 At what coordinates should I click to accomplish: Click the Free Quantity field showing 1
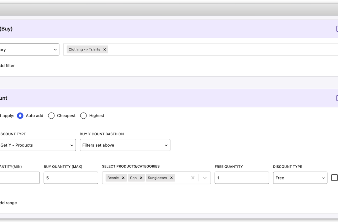pyautogui.click(x=242, y=178)
